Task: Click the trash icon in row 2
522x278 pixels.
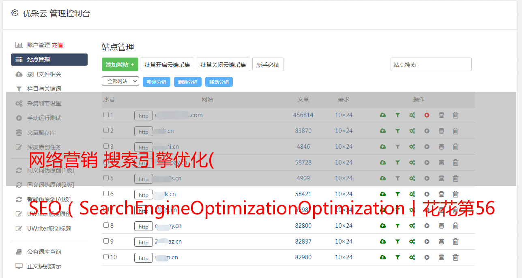Action: 455,131
